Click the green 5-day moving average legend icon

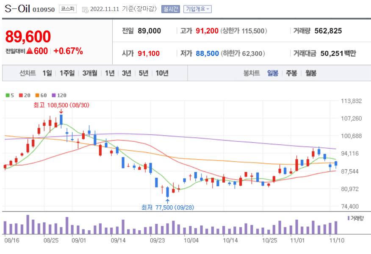8,96
